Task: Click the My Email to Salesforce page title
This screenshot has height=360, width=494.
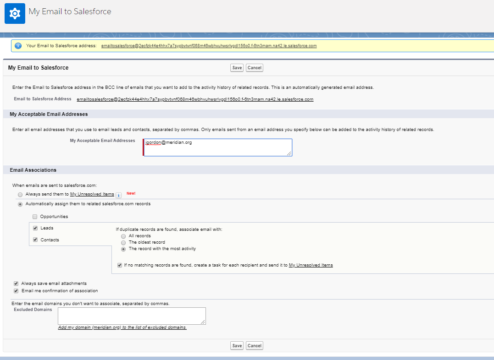Action: pyautogui.click(x=70, y=11)
